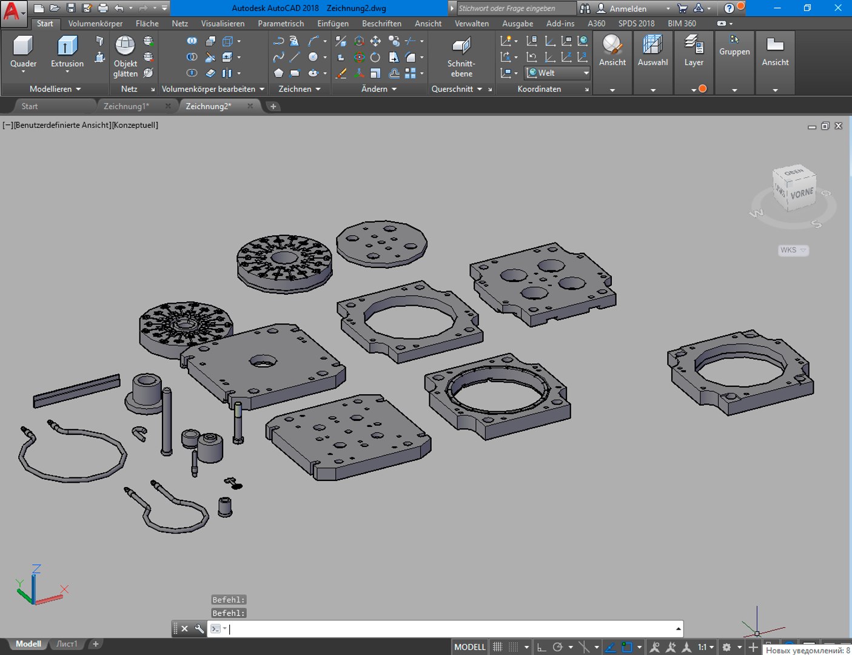Toggle polar tracking in status bar
Image resolution: width=852 pixels, height=655 pixels.
[558, 647]
